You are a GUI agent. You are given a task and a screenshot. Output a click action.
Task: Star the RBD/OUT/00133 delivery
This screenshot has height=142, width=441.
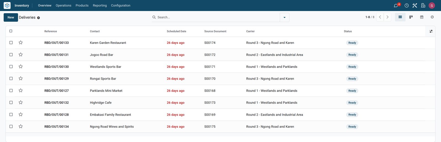(21, 43)
